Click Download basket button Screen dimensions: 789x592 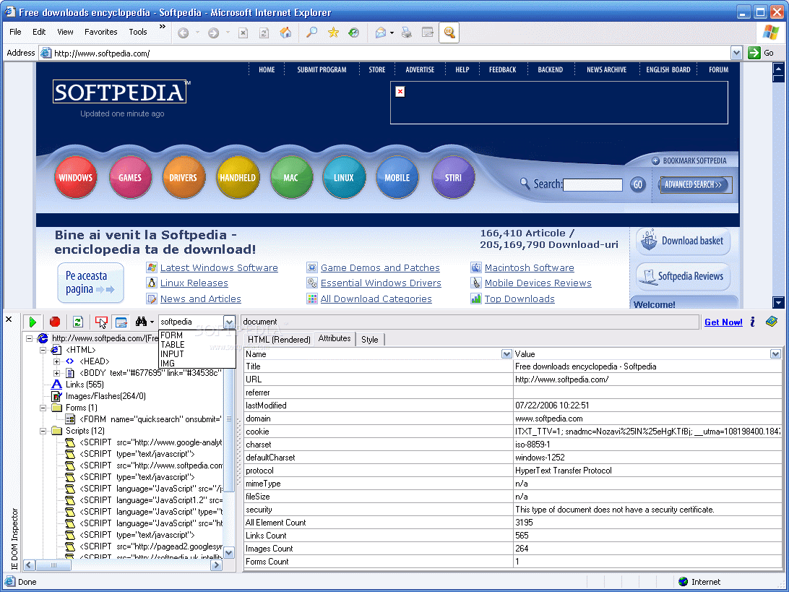coord(684,241)
